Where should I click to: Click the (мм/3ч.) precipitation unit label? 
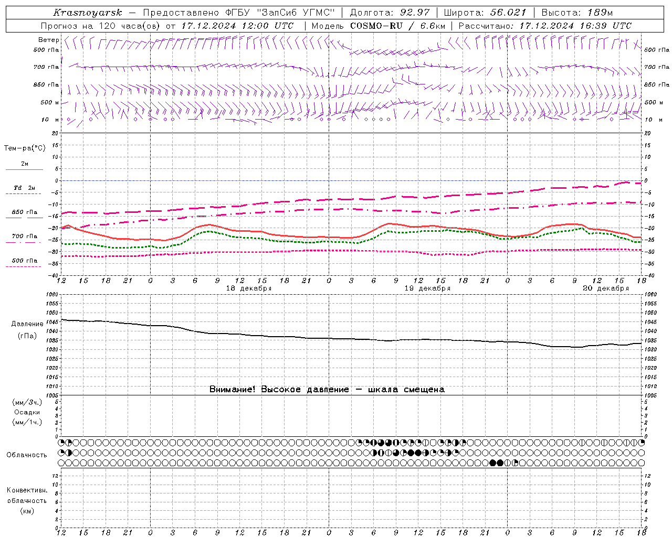tap(27, 403)
